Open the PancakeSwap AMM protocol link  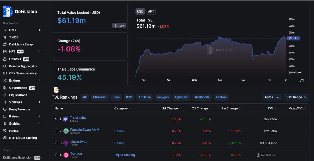(85, 130)
